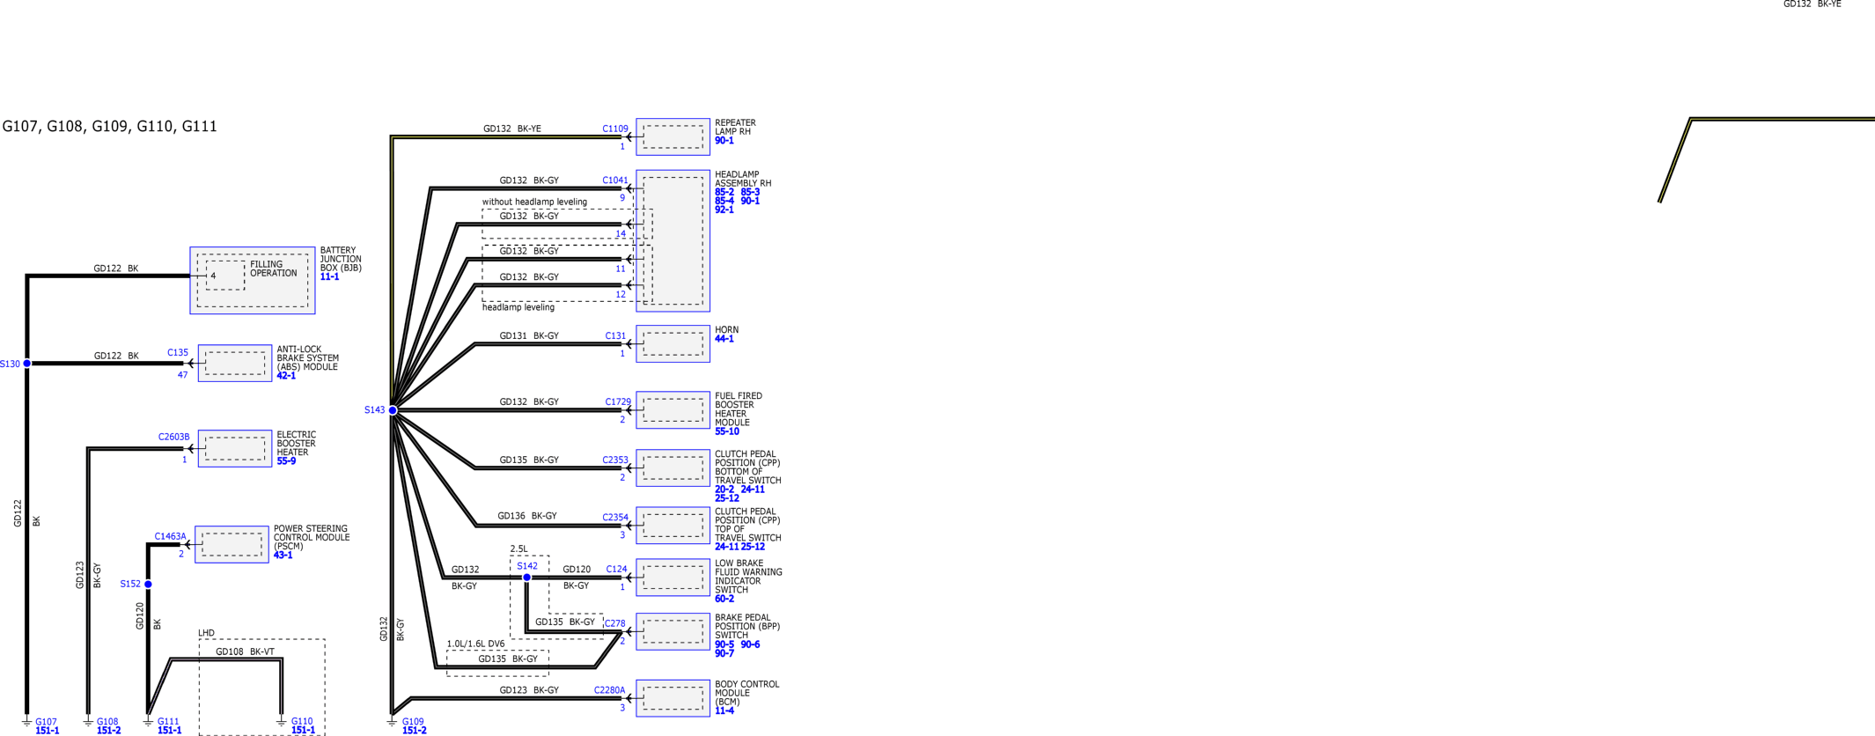The height and width of the screenshot is (736, 1875).
Task: Open page 42-1 for ABS module
Action: coord(286,376)
